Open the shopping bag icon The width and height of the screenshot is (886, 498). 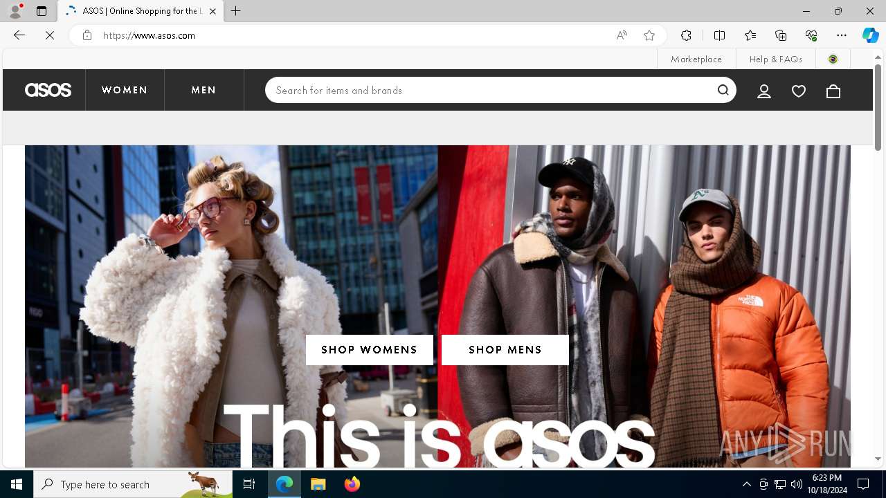tap(833, 91)
